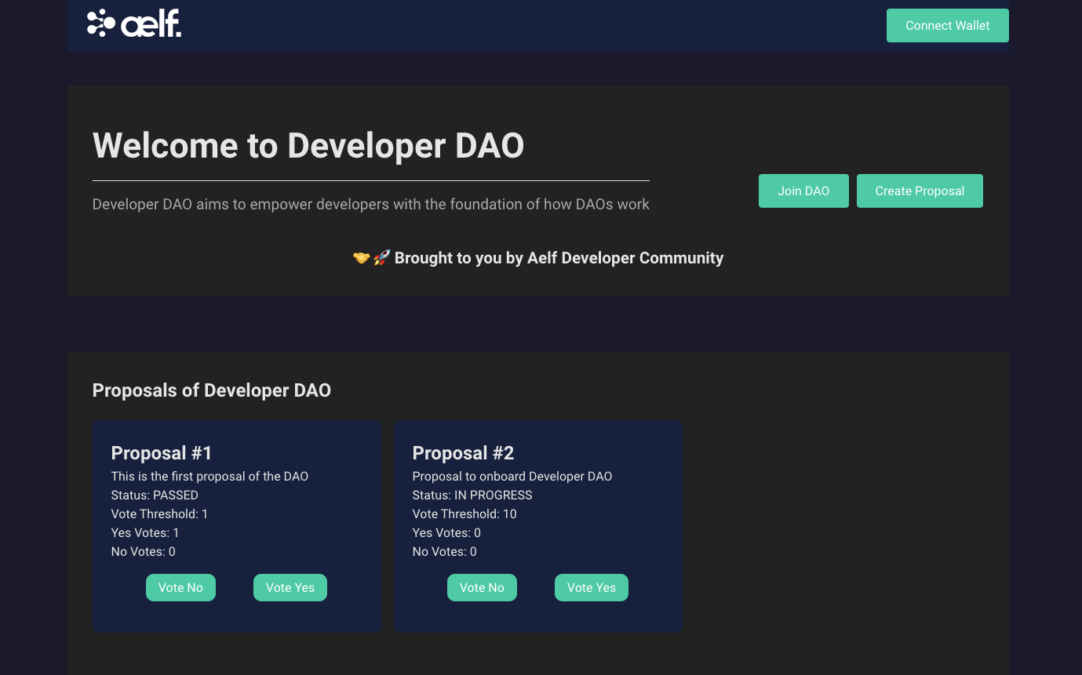Click 'Status: PASSED' text

coord(155,495)
